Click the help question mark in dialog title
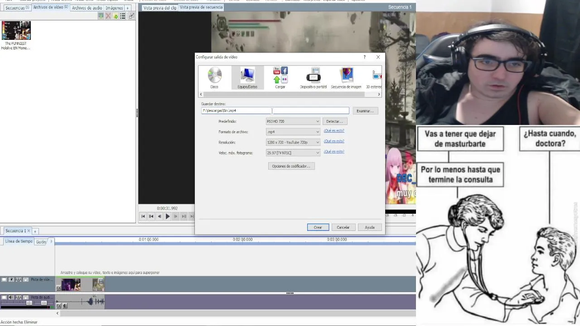The height and width of the screenshot is (326, 580). click(364, 57)
